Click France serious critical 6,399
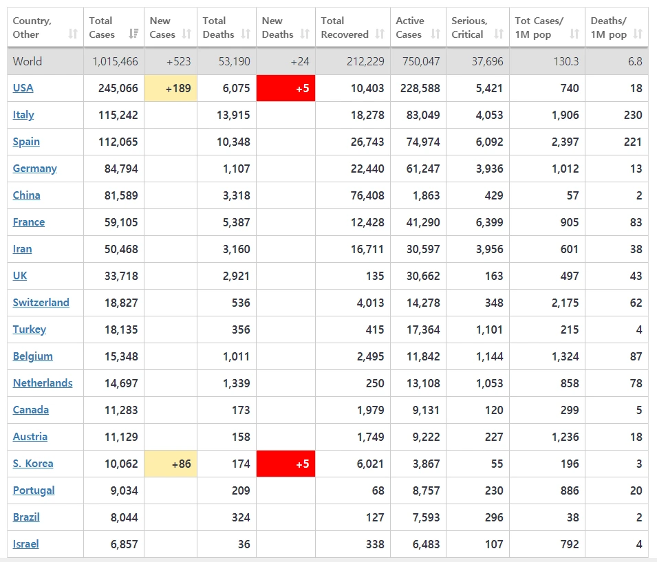Screen dimensions: 657x562 point(489,222)
